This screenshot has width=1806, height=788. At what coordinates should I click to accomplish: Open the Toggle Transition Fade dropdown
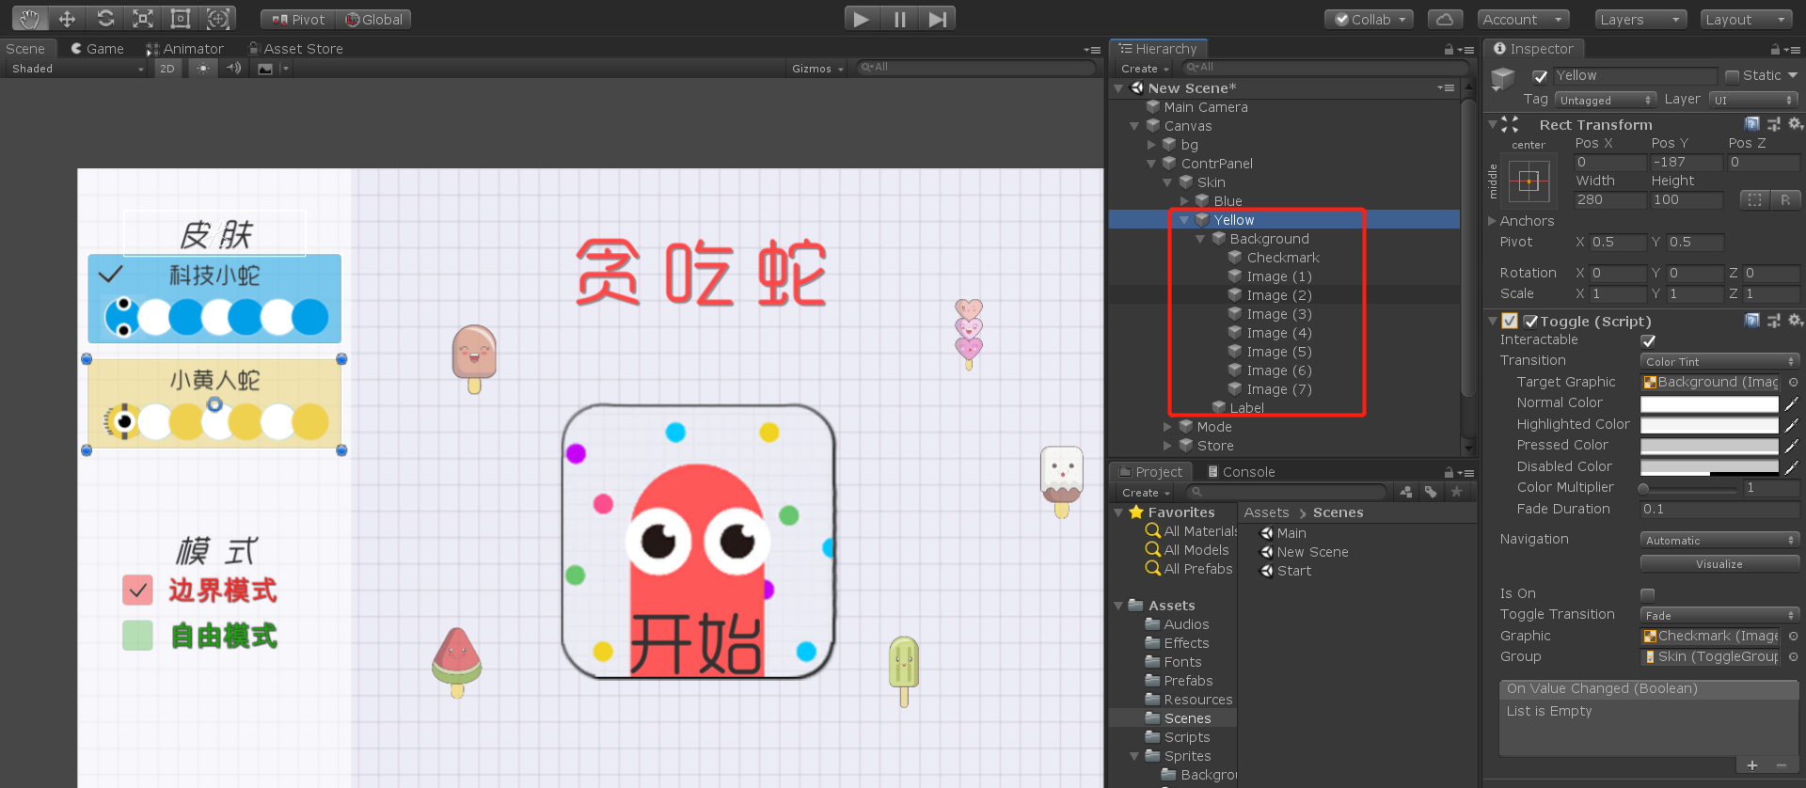[1719, 615]
